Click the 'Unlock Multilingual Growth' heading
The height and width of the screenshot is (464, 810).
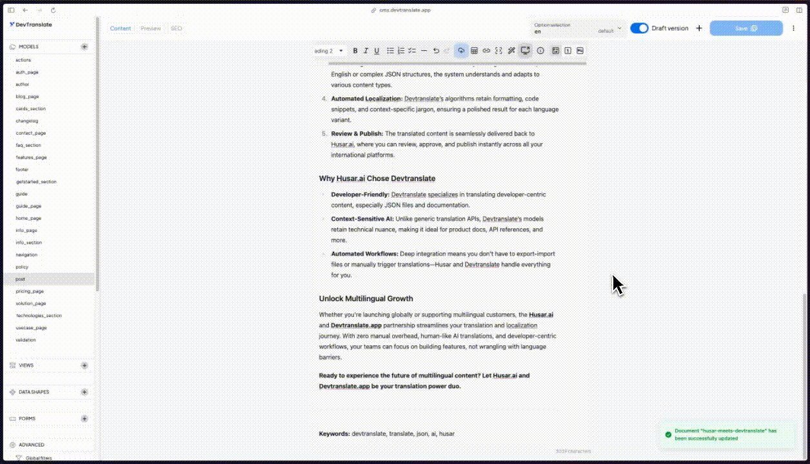point(366,298)
